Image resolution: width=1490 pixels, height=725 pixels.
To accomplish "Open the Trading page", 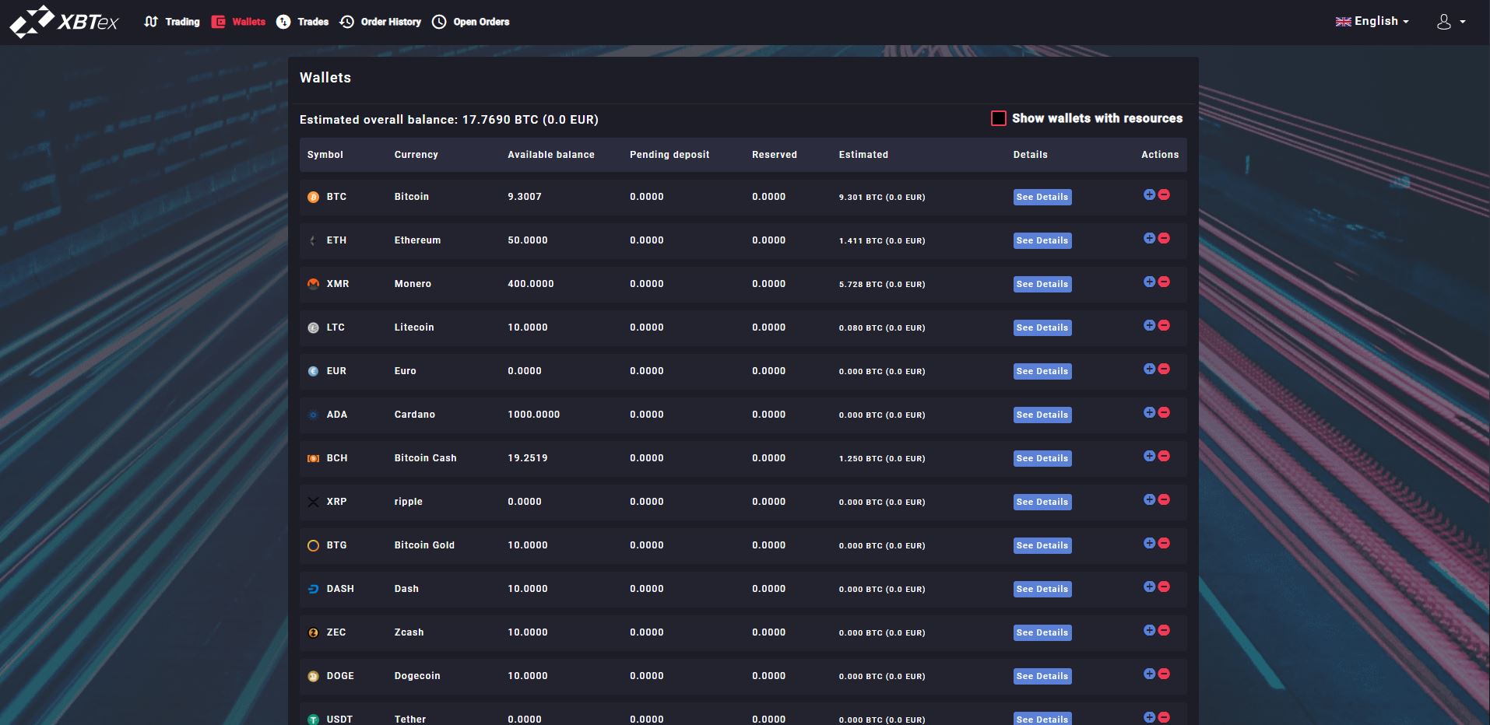I will click(x=172, y=22).
